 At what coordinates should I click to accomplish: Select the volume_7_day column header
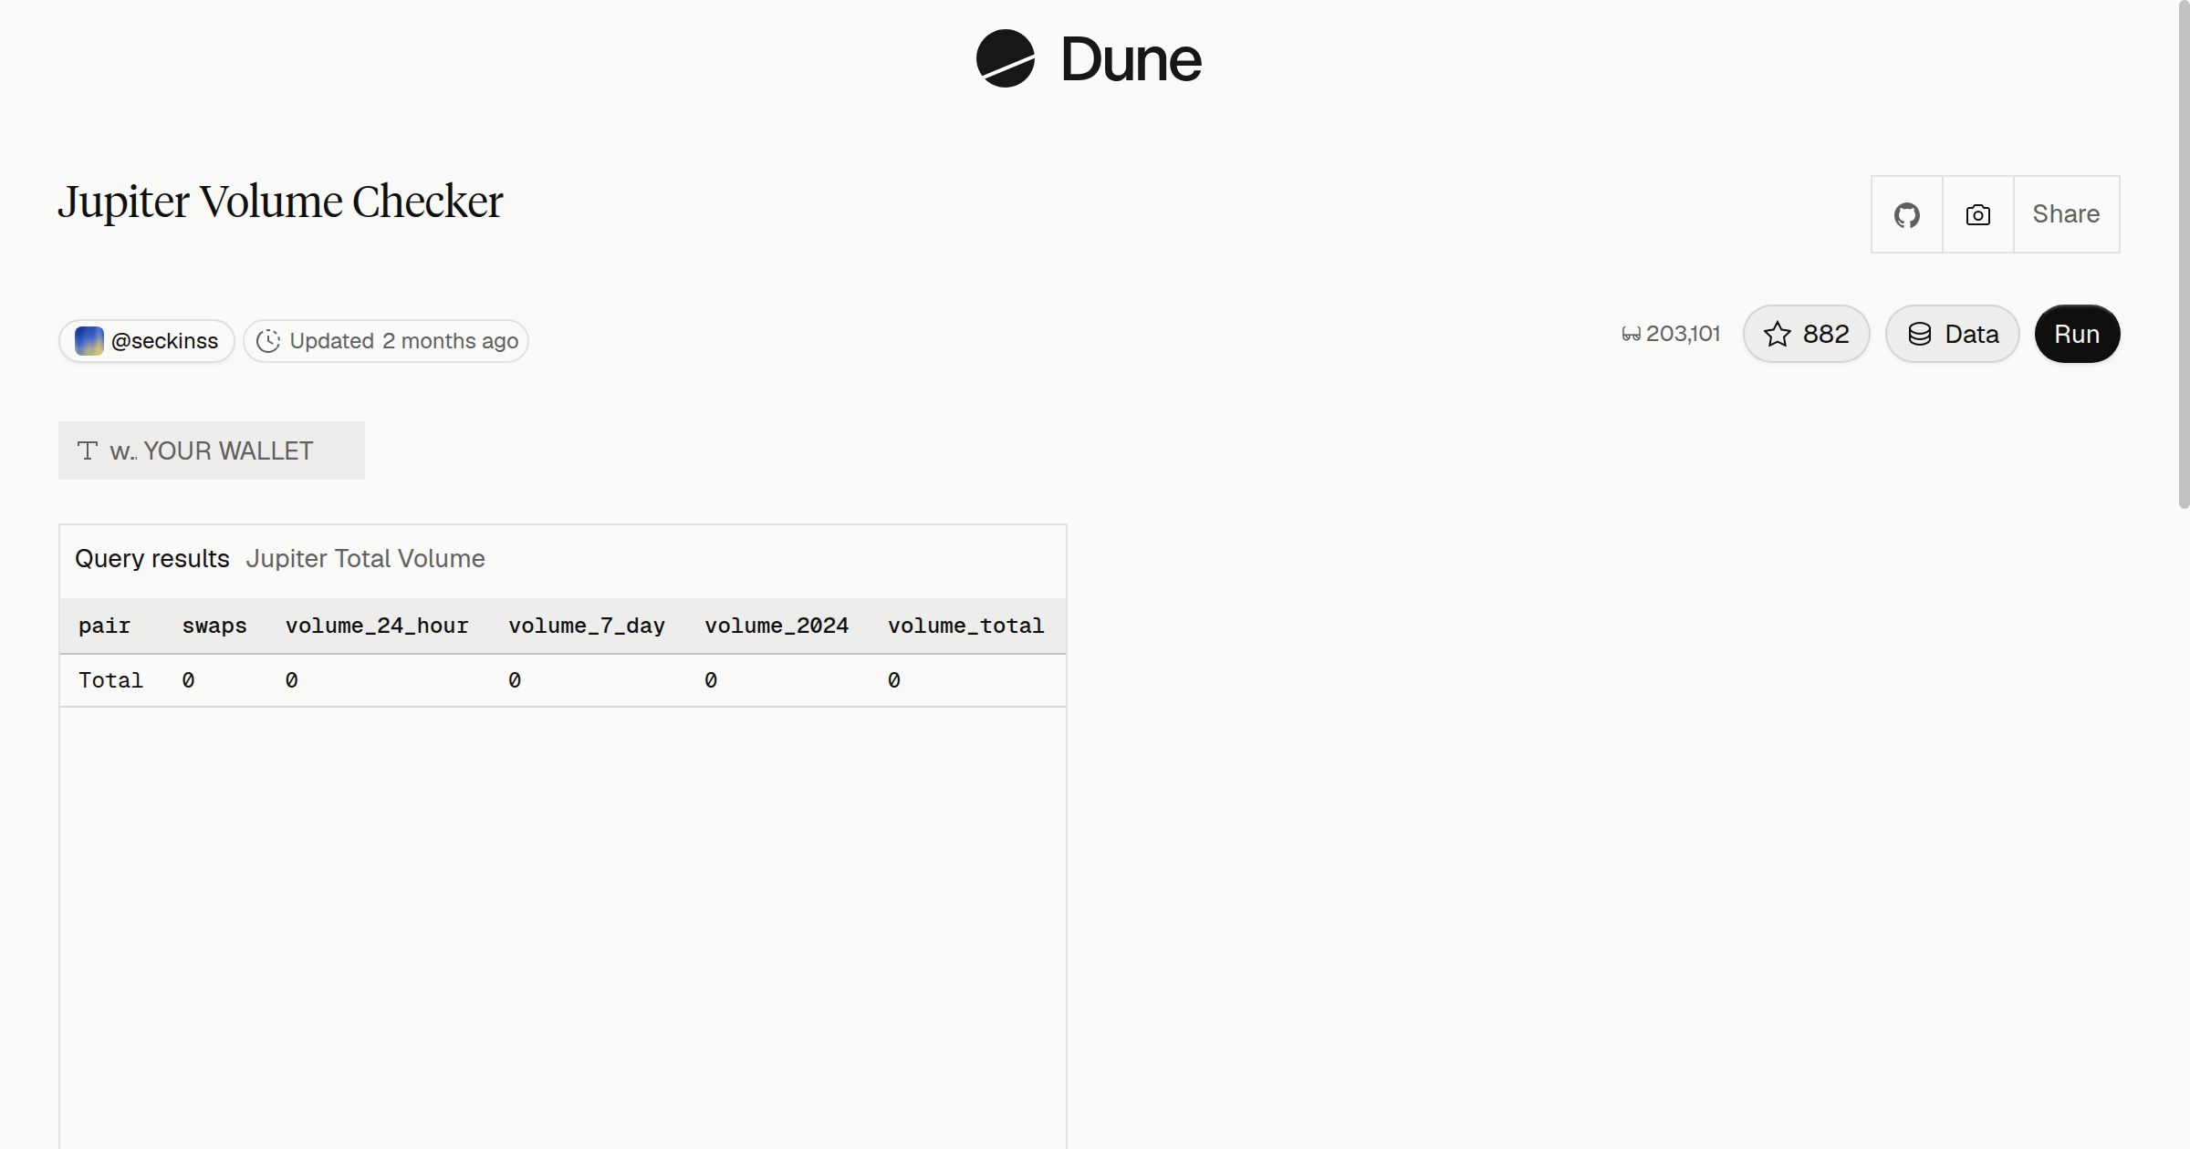tap(587, 626)
